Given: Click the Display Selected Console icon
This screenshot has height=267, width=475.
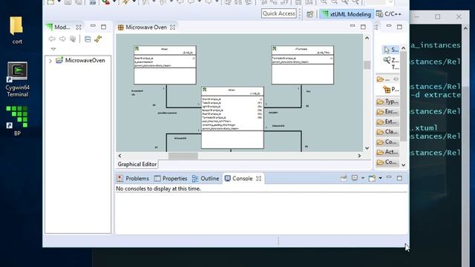Looking at the screenshot, I should [x=355, y=178].
